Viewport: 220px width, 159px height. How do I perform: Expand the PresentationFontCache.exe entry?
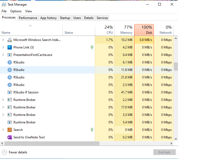(x=3, y=55)
